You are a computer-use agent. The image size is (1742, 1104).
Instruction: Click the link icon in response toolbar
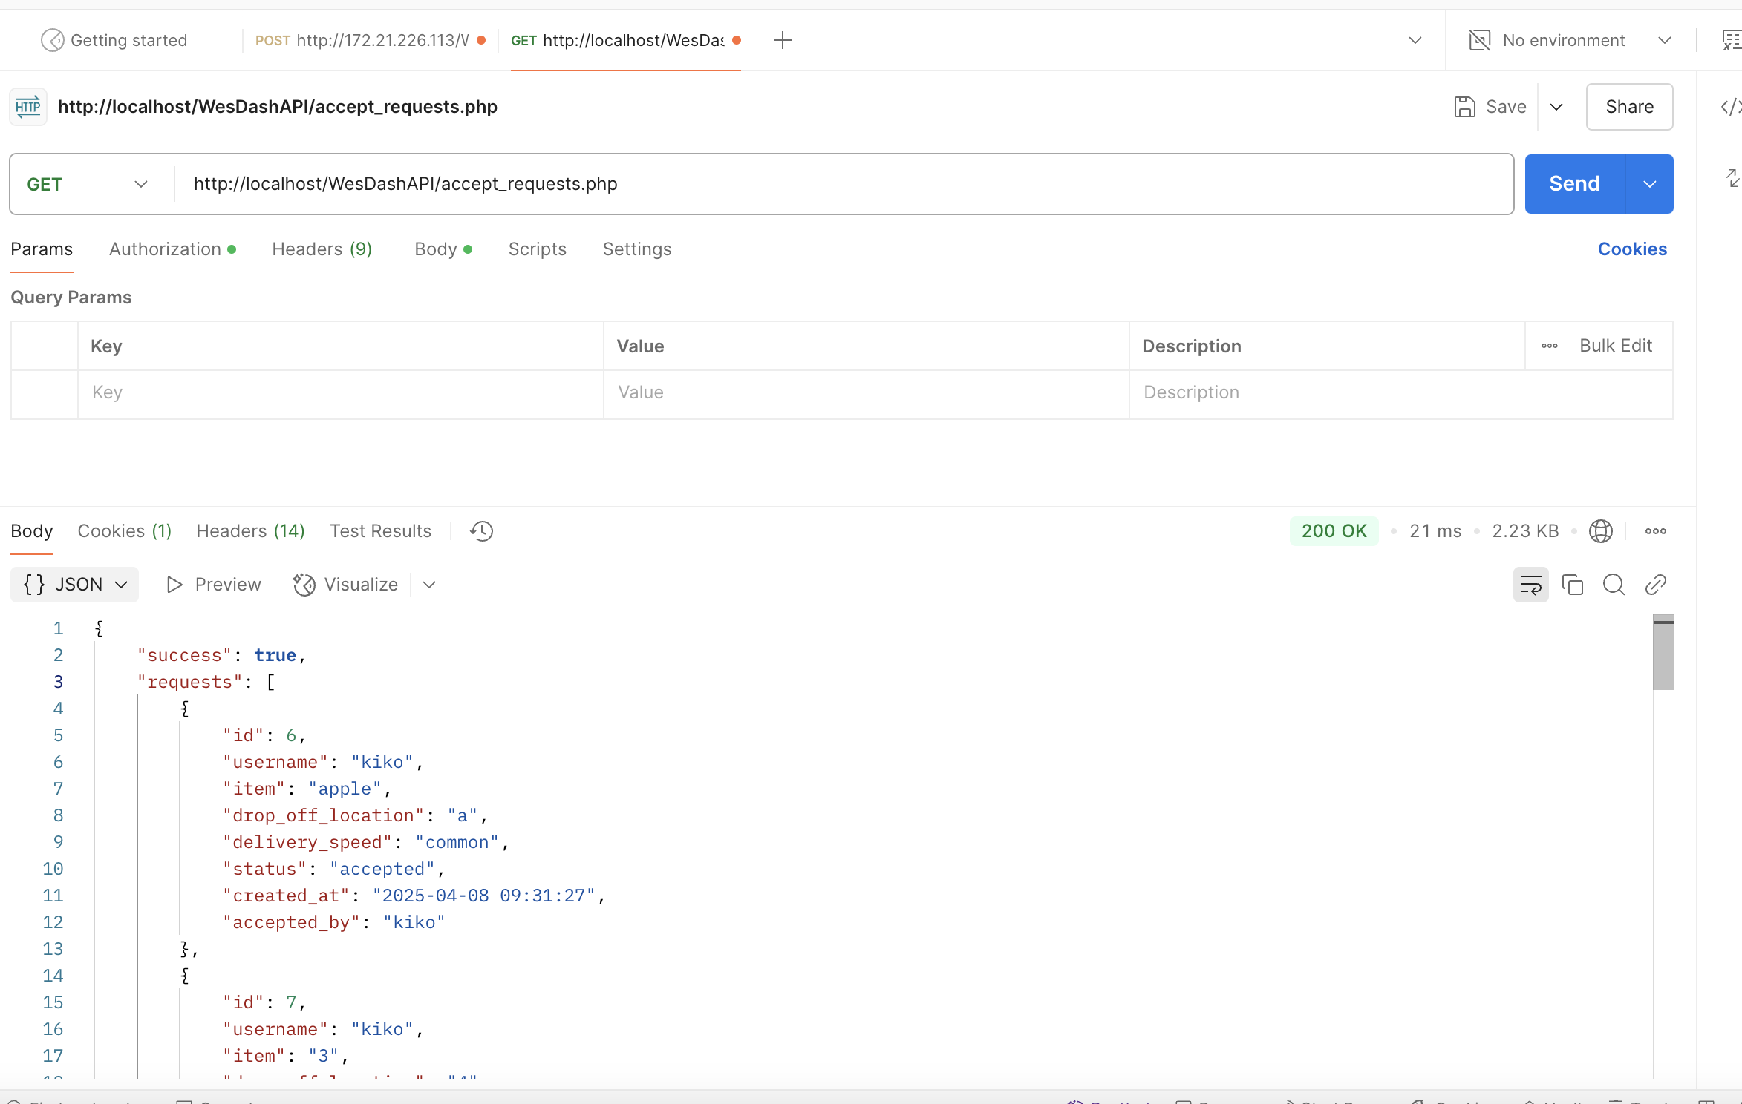(1656, 585)
